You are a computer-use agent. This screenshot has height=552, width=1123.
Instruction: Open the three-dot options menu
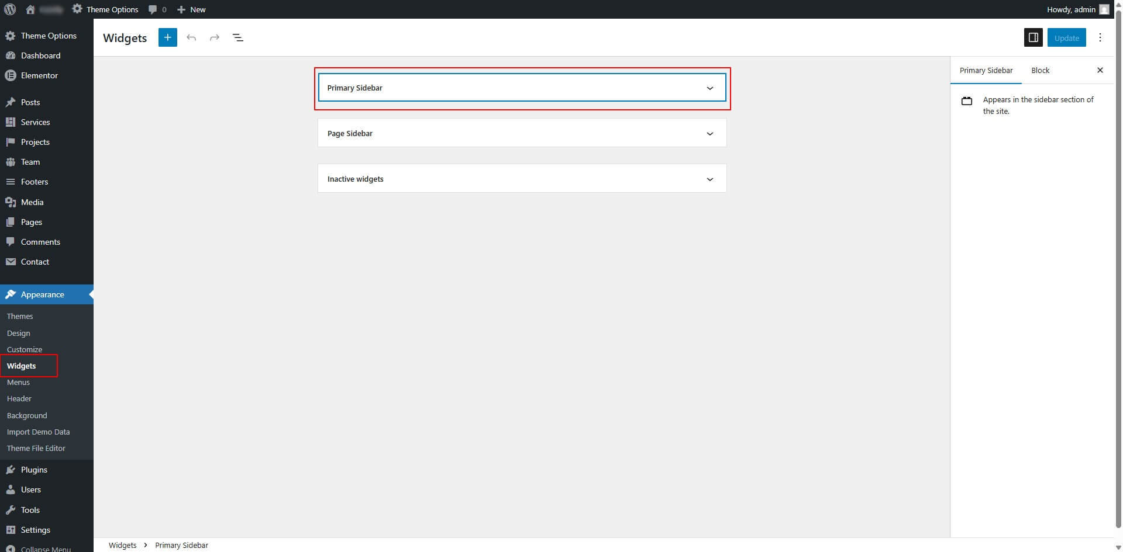1100,37
